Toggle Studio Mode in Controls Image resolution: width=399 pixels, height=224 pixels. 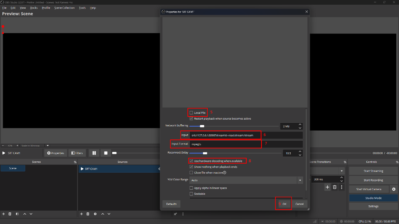[x=373, y=198]
